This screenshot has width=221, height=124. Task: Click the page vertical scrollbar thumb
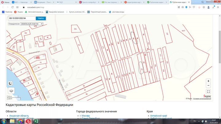220,47
